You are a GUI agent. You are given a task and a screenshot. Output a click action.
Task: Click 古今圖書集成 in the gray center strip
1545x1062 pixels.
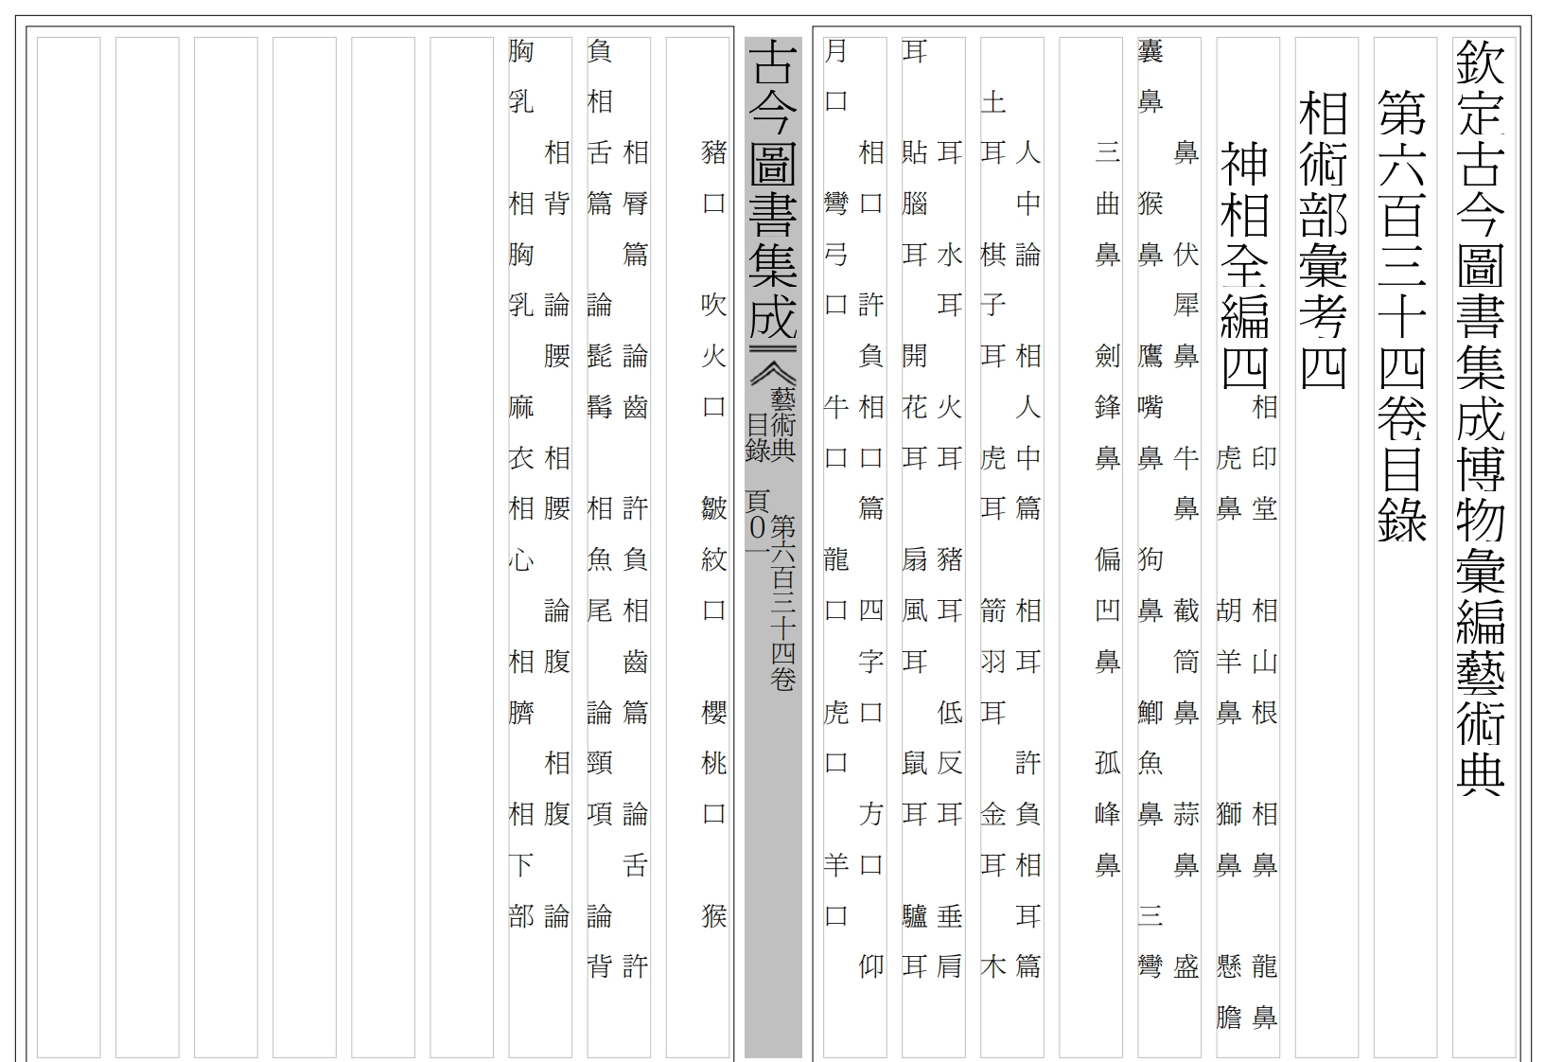click(x=773, y=189)
